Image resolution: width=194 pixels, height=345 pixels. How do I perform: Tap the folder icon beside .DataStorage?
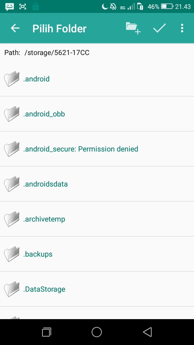pyautogui.click(x=12, y=289)
